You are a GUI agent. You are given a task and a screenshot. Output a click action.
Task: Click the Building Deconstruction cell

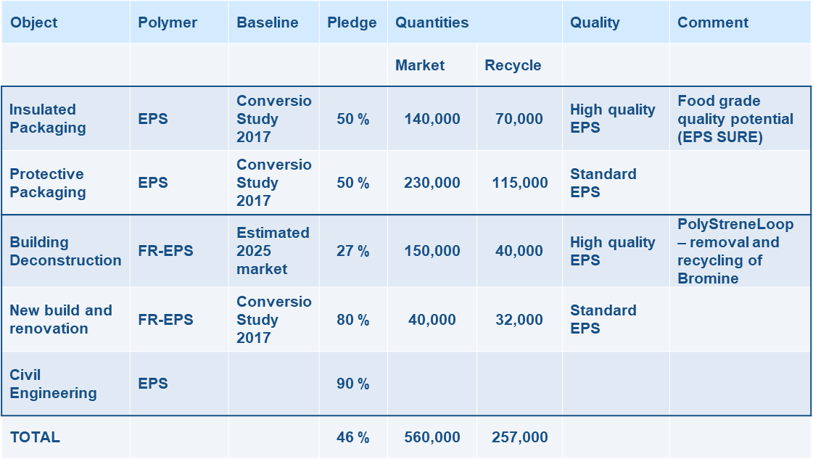[65, 251]
